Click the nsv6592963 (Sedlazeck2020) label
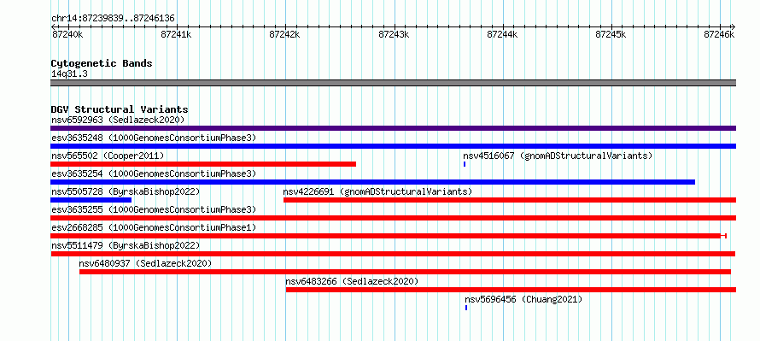 point(118,120)
